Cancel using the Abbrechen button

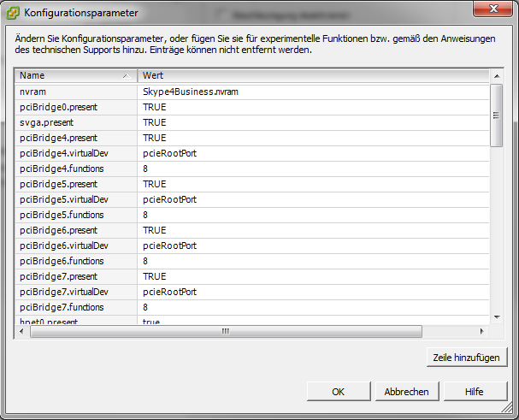[x=406, y=391]
